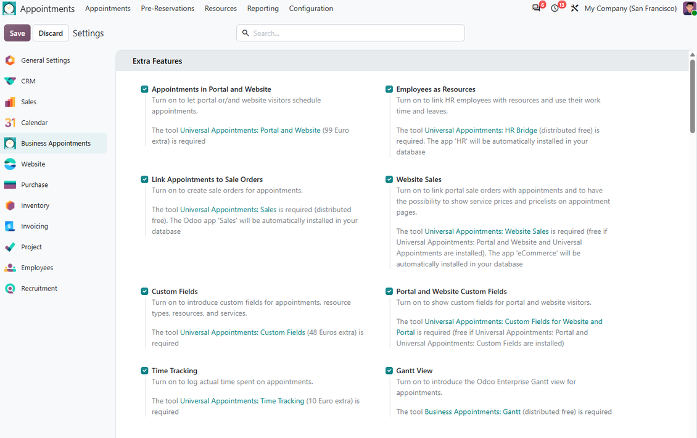
Task: Open the messages icon with badge 6
Action: point(536,9)
